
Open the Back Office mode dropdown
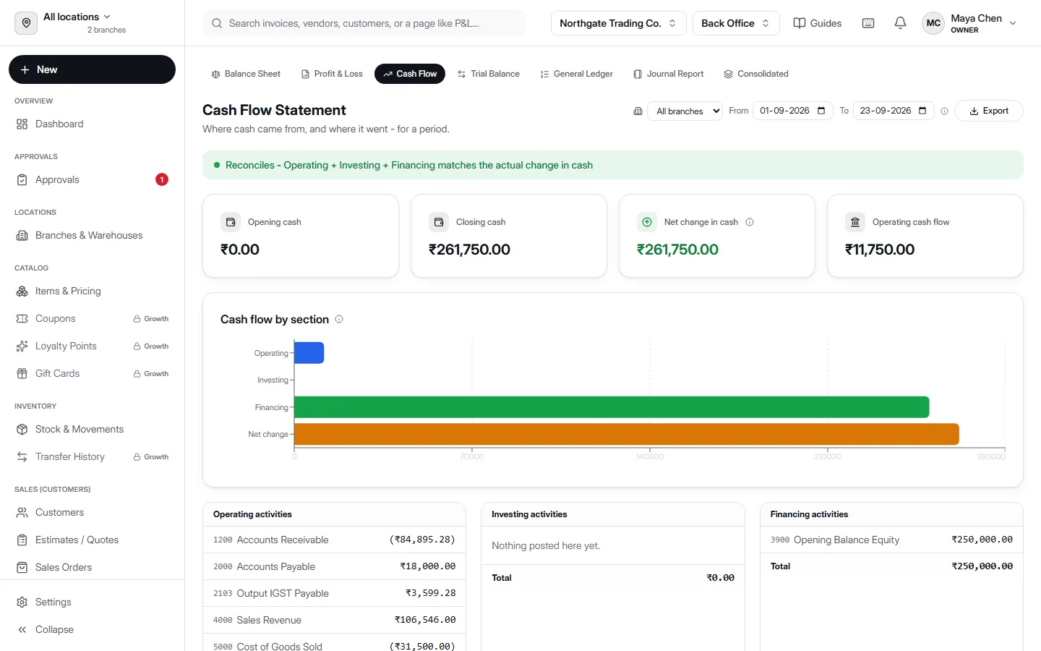736,23
